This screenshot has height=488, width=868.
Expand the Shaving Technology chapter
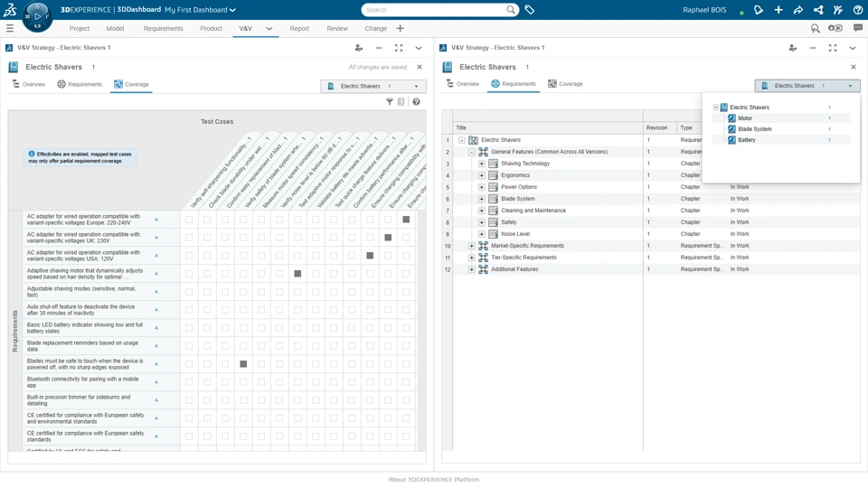(x=482, y=164)
